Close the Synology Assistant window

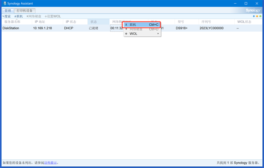point(257,3)
